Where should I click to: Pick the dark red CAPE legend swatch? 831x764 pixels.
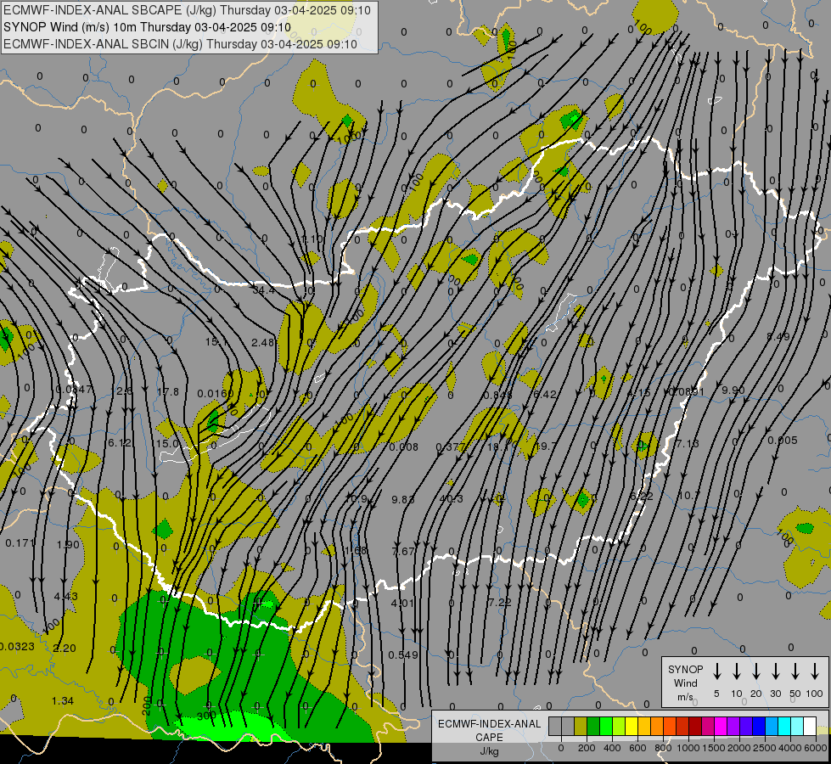pos(695,726)
